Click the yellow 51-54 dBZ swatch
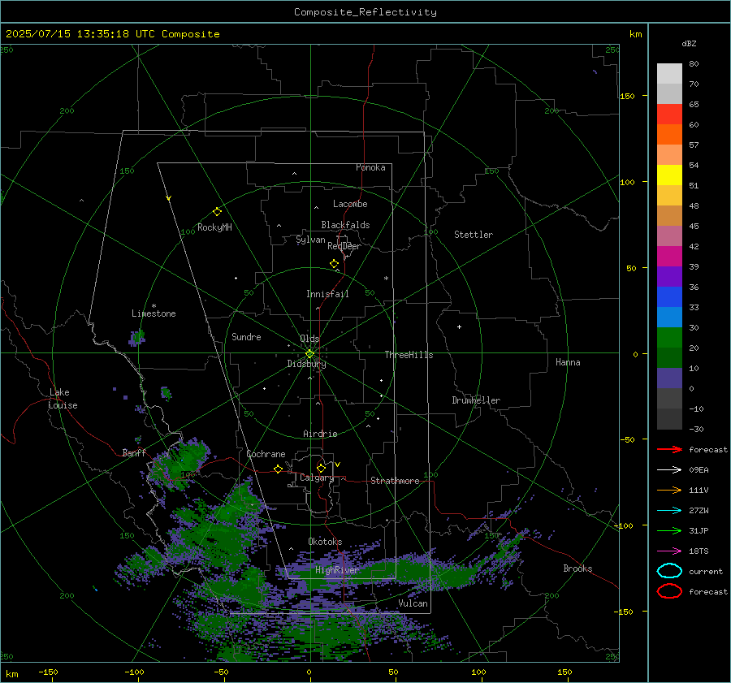Screen dimensions: 731x683 [669, 175]
